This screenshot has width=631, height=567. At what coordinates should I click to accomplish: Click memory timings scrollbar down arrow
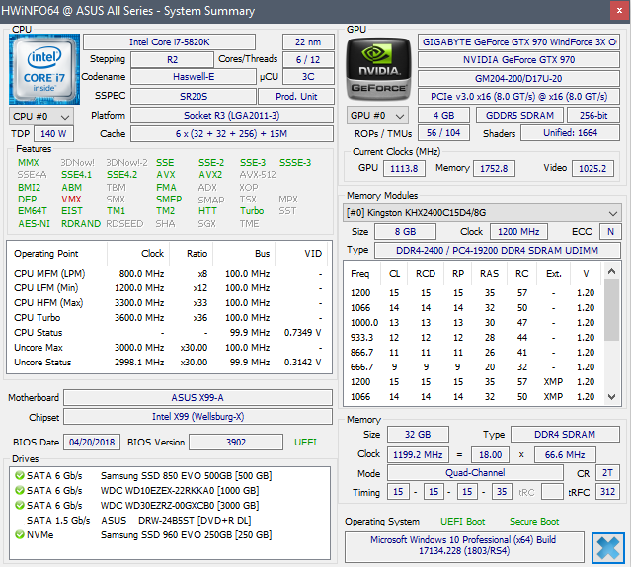click(x=611, y=397)
